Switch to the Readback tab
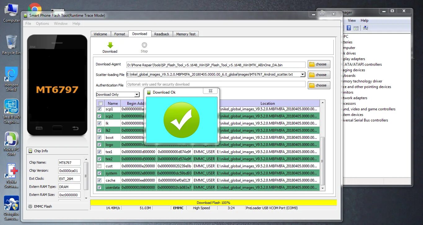Viewport: 423px width, 225px height. click(x=162, y=34)
